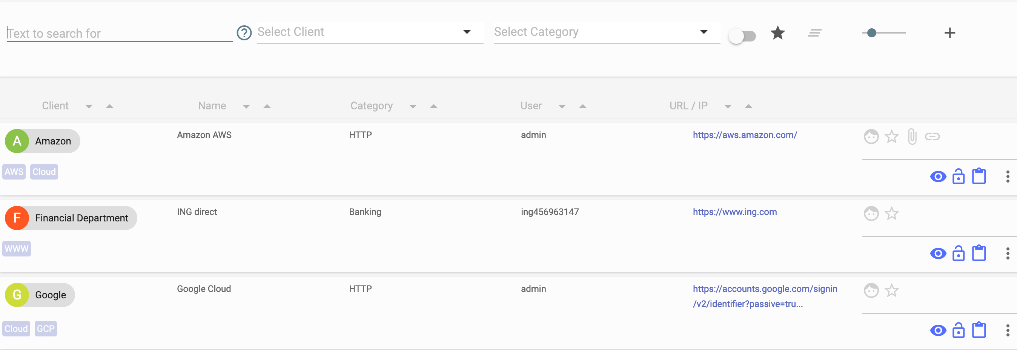Open the text lines filter icon in toolbar
The height and width of the screenshot is (350, 1017).
coord(814,33)
